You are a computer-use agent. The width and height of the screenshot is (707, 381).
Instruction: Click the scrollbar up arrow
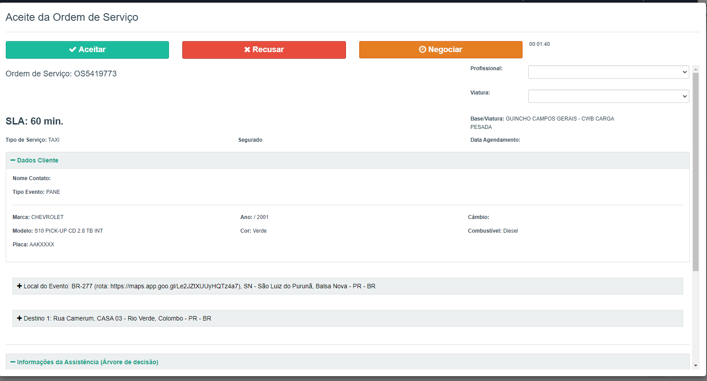(696, 69)
